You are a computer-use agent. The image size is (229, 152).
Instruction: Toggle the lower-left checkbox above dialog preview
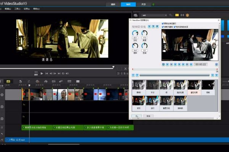(x=163, y=27)
